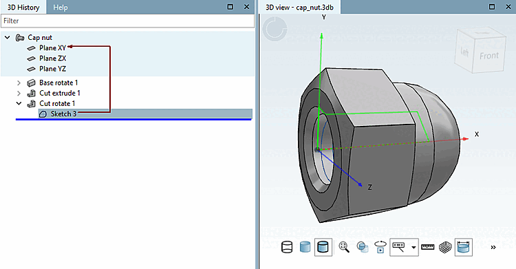Expand the Base rotate 1 node

[19, 83]
